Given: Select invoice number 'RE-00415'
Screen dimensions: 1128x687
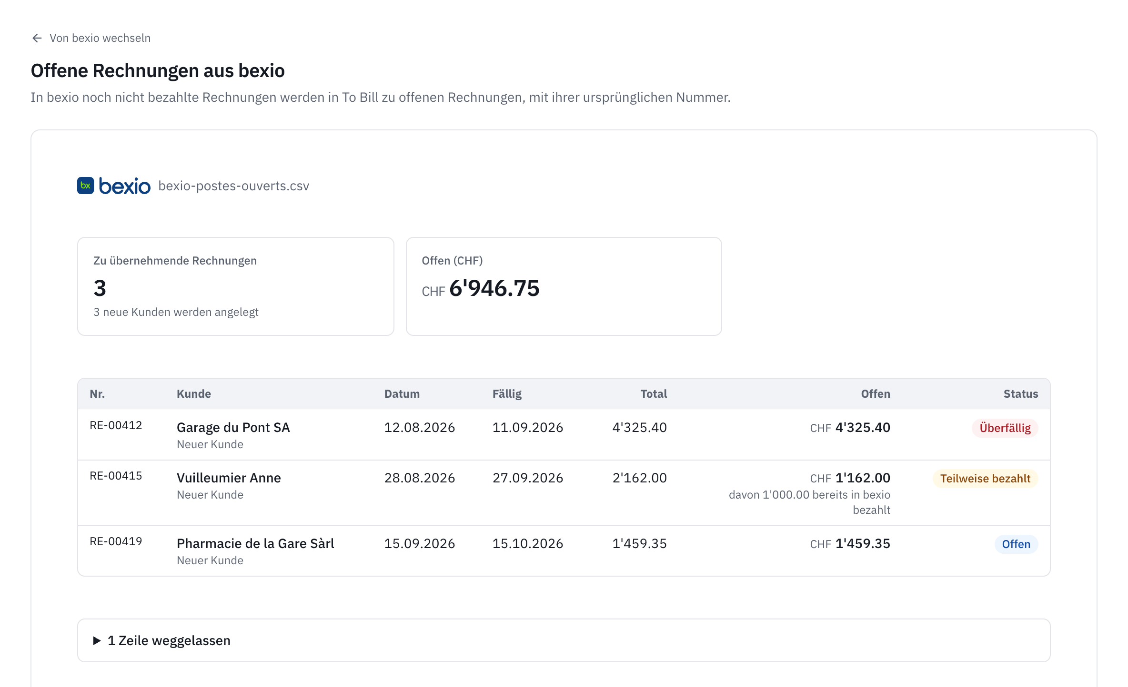Looking at the screenshot, I should pyautogui.click(x=116, y=476).
